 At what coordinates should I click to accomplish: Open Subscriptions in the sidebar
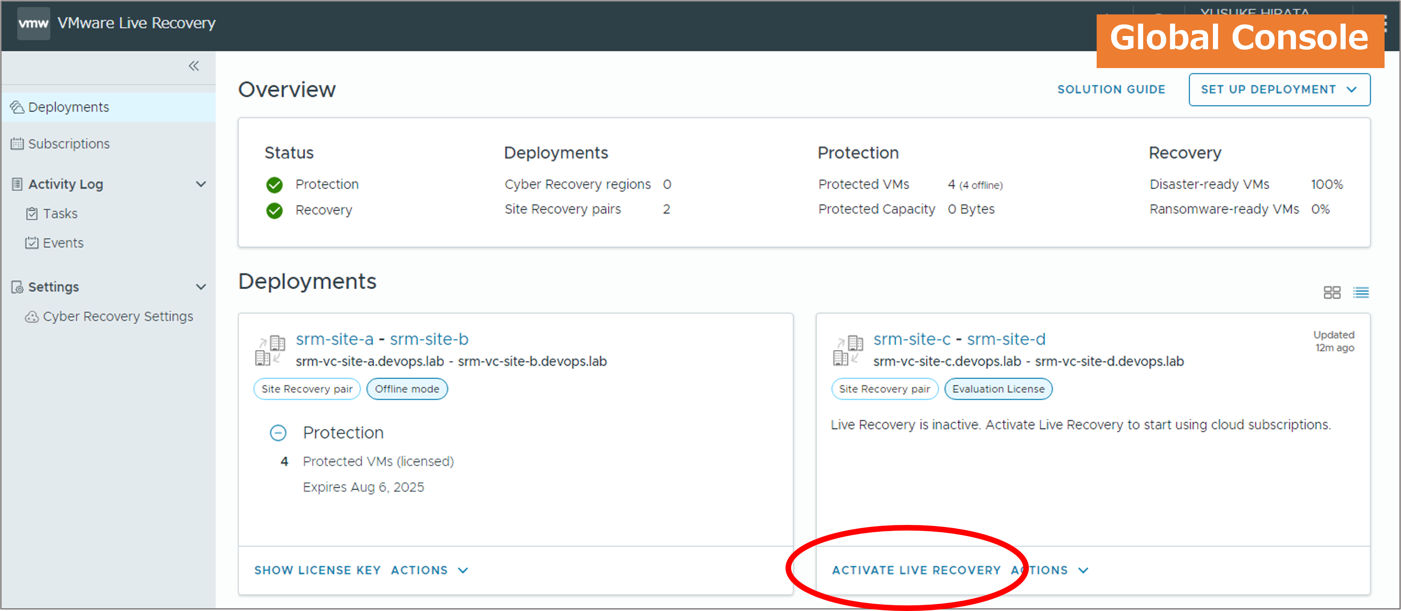tap(69, 144)
